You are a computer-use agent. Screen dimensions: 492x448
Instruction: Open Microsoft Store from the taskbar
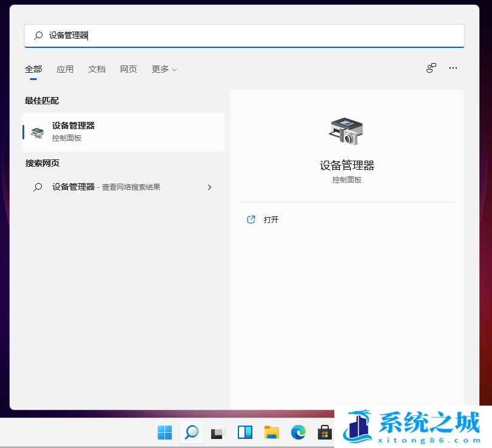click(325, 433)
